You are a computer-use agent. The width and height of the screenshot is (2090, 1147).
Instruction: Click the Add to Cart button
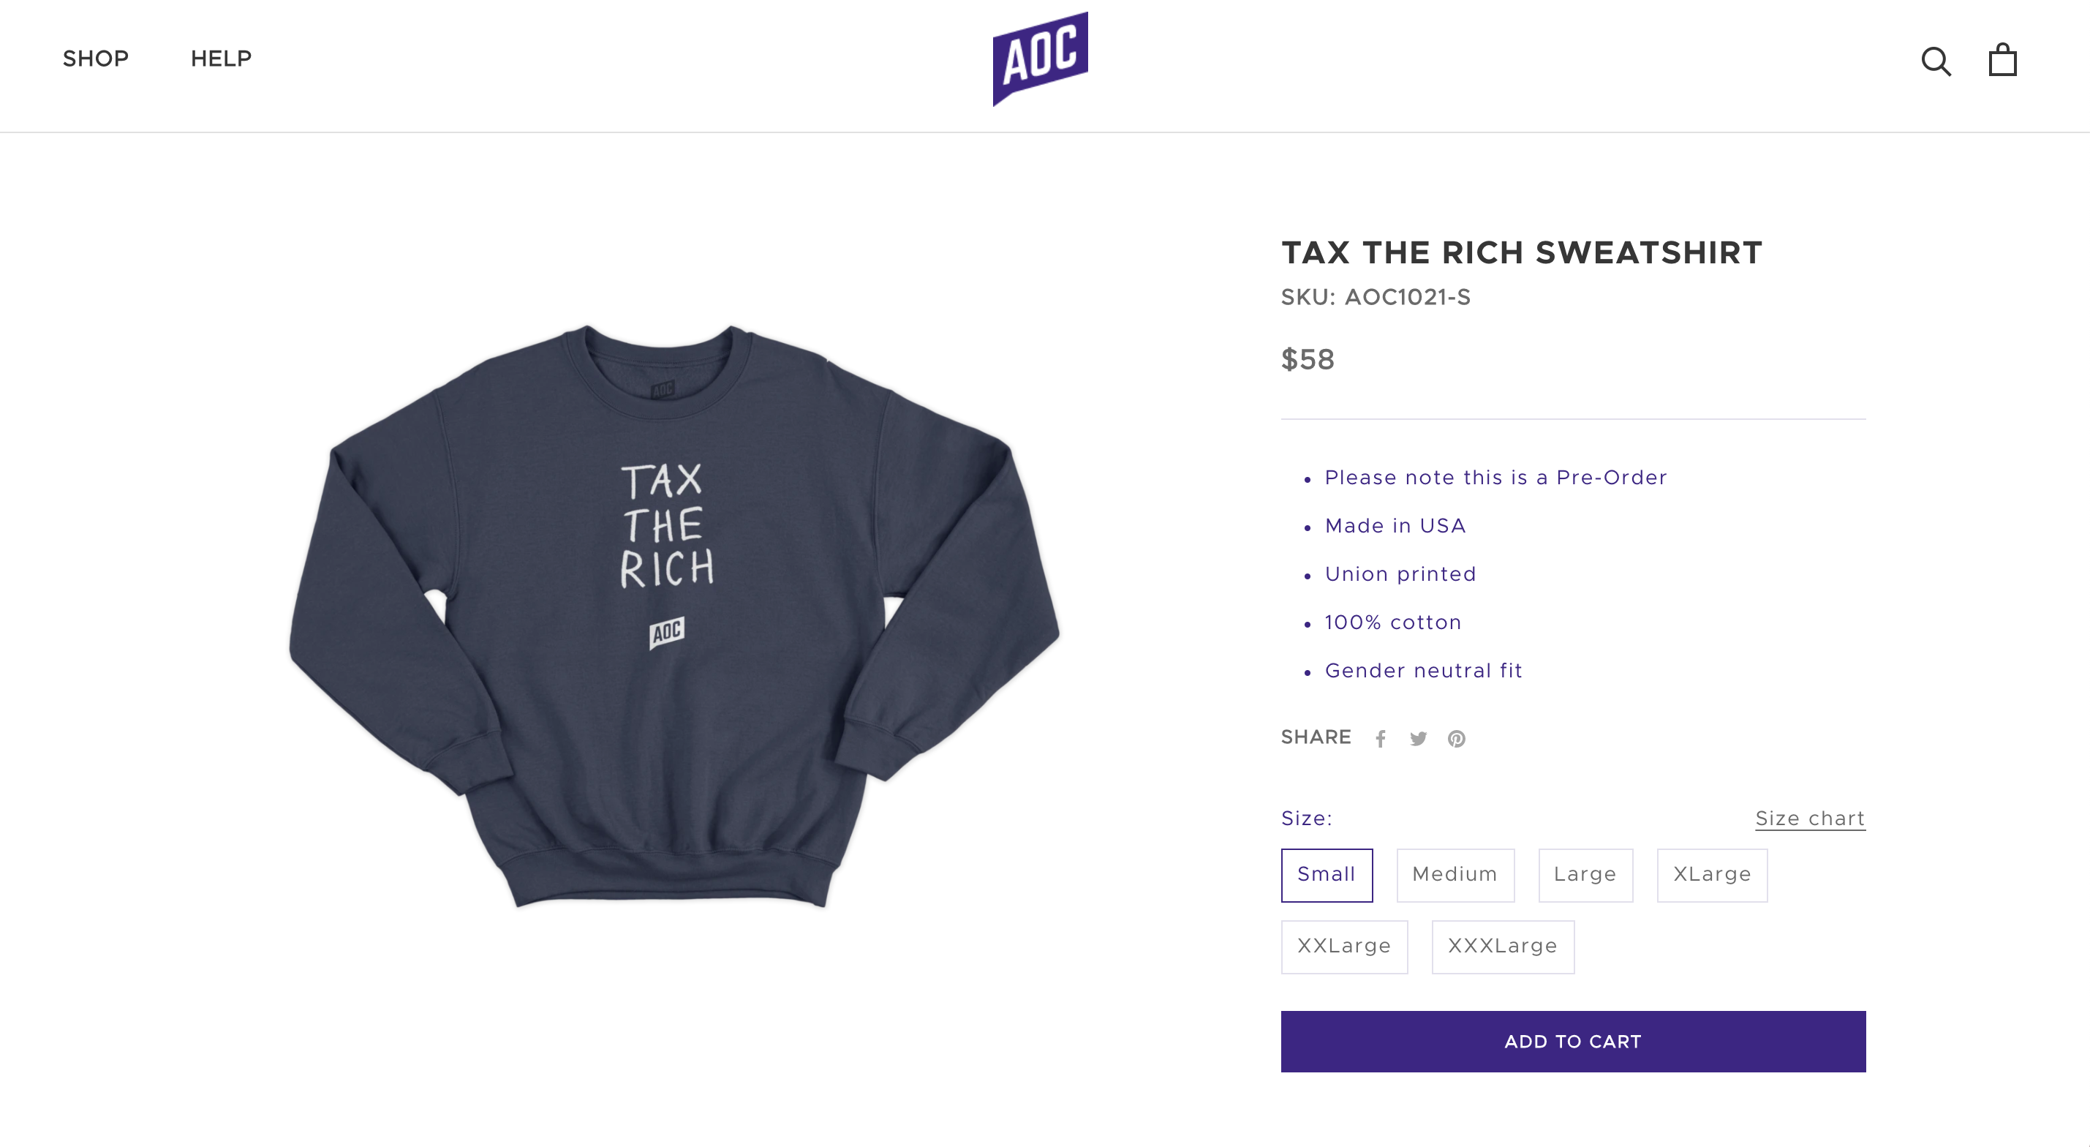pyautogui.click(x=1573, y=1042)
